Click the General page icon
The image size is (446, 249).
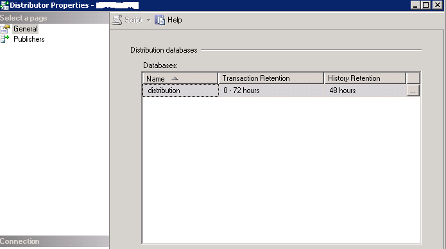(x=5, y=29)
